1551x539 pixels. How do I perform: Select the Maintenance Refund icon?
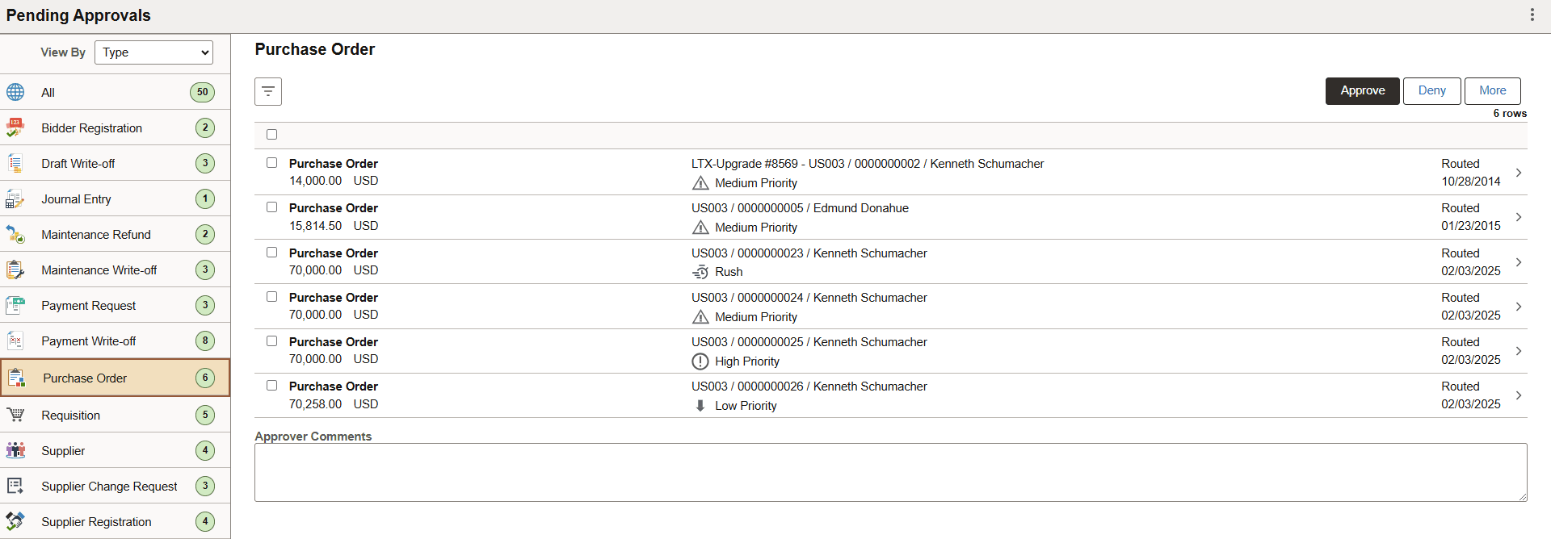[x=16, y=234]
